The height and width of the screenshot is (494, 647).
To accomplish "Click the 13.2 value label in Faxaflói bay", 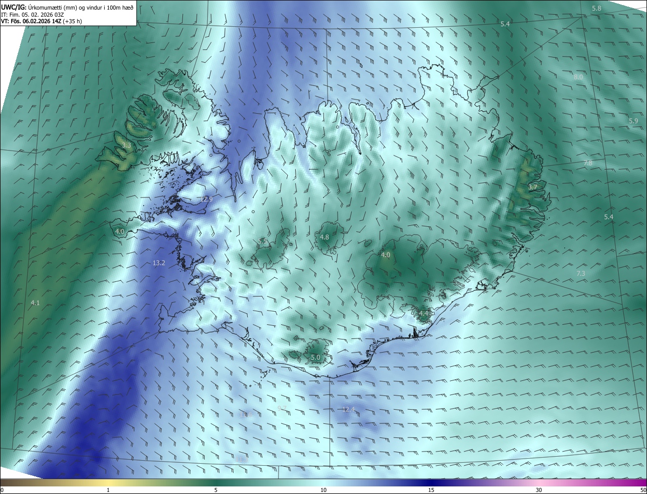I will pyautogui.click(x=159, y=263).
